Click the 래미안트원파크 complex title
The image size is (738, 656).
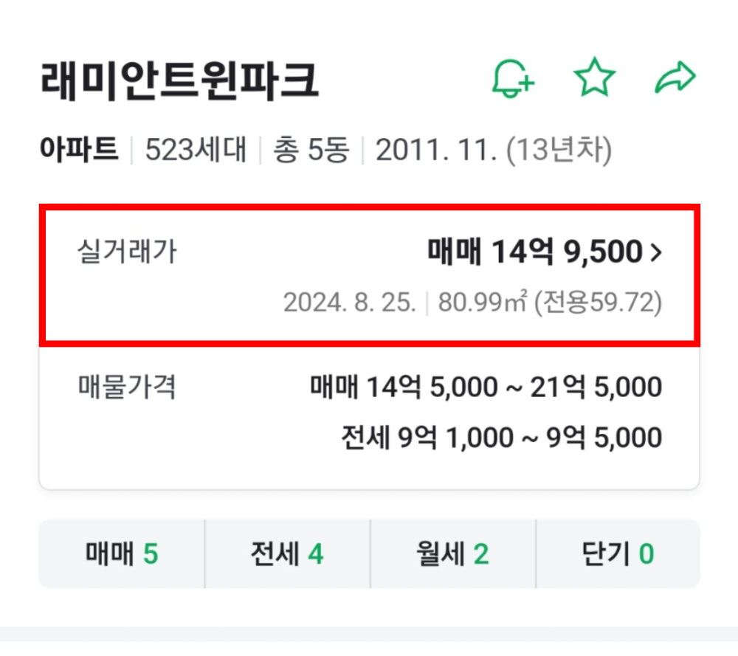pos(179,81)
